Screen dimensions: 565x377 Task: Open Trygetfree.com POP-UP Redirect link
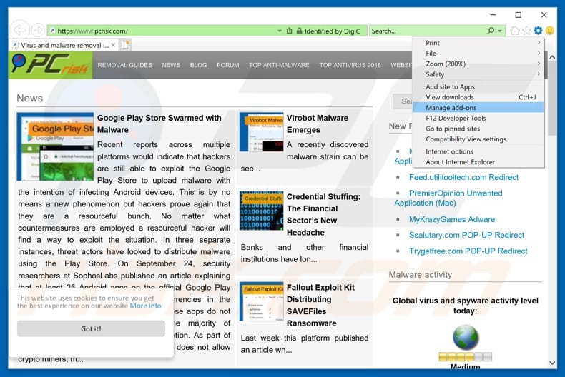click(468, 251)
